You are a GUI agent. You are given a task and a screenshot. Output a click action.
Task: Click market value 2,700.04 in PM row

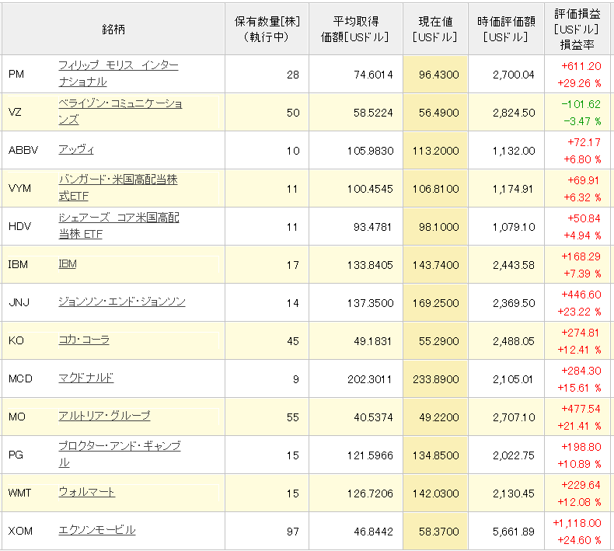point(514,75)
